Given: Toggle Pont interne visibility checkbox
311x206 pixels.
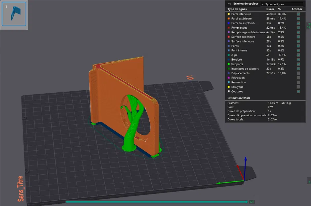Looking at the screenshot, I should pyautogui.click(x=298, y=50).
